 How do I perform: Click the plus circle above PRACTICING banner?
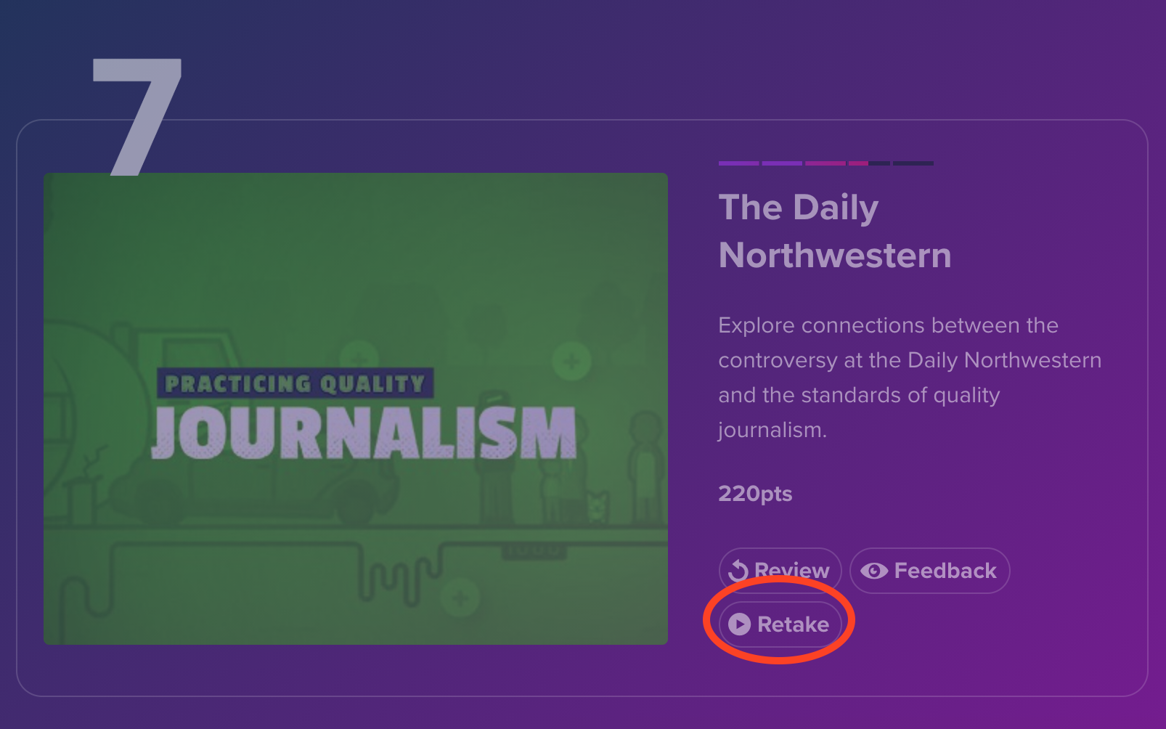[359, 357]
